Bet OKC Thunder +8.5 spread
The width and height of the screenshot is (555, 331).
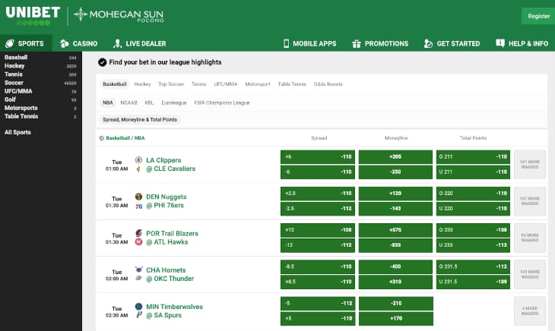[318, 282]
